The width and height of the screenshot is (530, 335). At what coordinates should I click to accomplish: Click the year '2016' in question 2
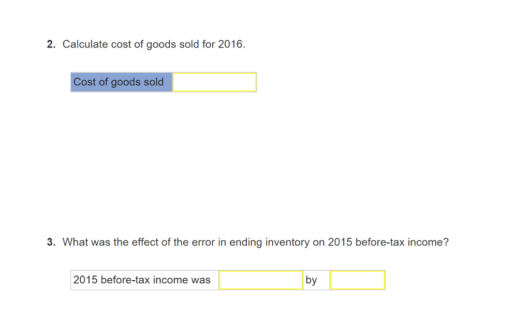(229, 44)
